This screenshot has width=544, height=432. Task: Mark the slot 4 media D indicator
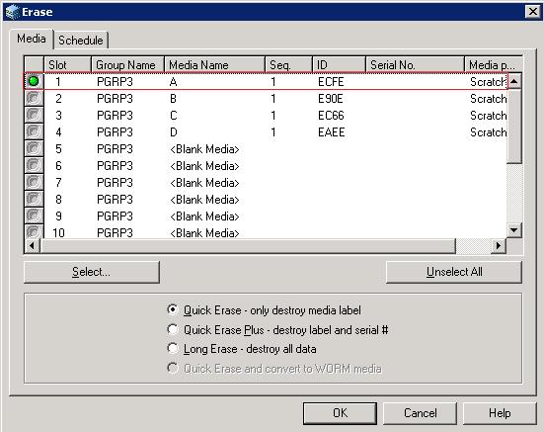pyautogui.click(x=34, y=131)
